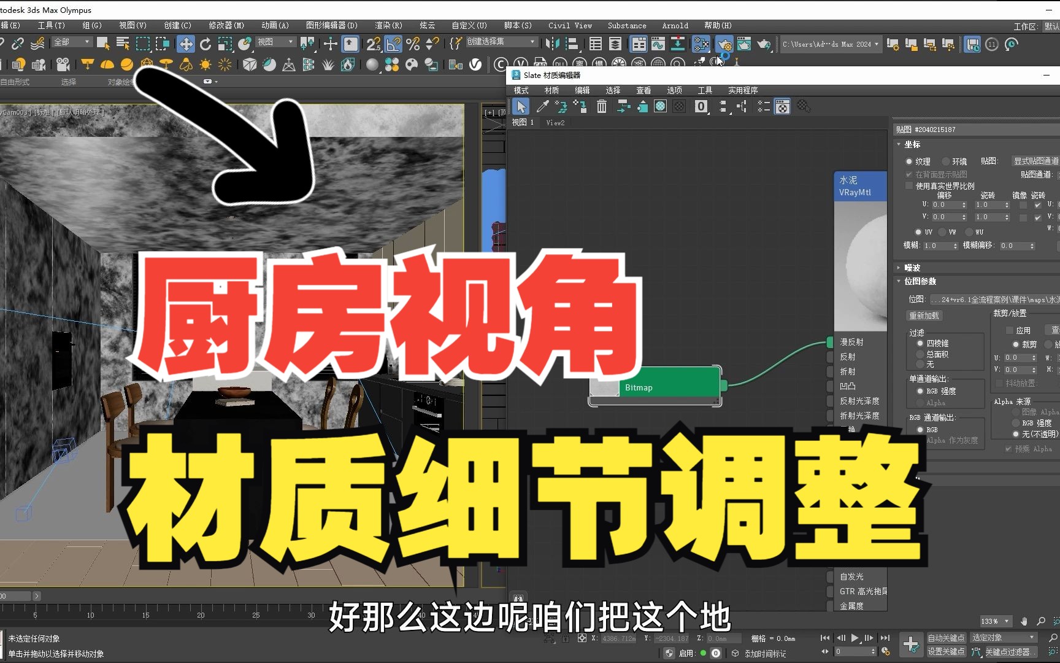Toggle the Window/Crossing selection icon
The height and width of the screenshot is (663, 1060).
(162, 44)
